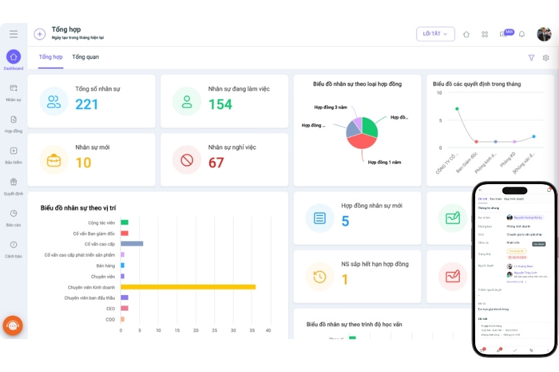The height and width of the screenshot is (372, 559).
Task: Open Bảo hiểm in the sidebar
Action: [14, 156]
